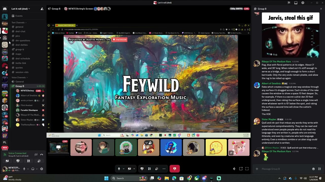
Task: Open soundboard from the call control bar
Action: tap(157, 169)
